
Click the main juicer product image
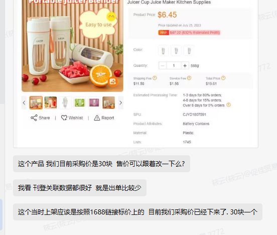[x=72, y=46]
